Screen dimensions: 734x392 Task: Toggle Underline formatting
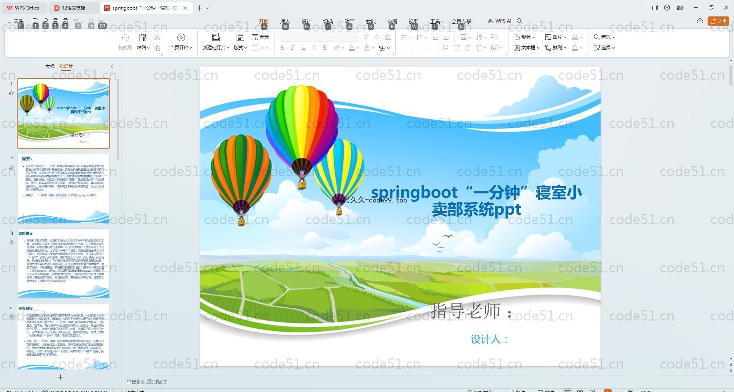tap(303, 48)
